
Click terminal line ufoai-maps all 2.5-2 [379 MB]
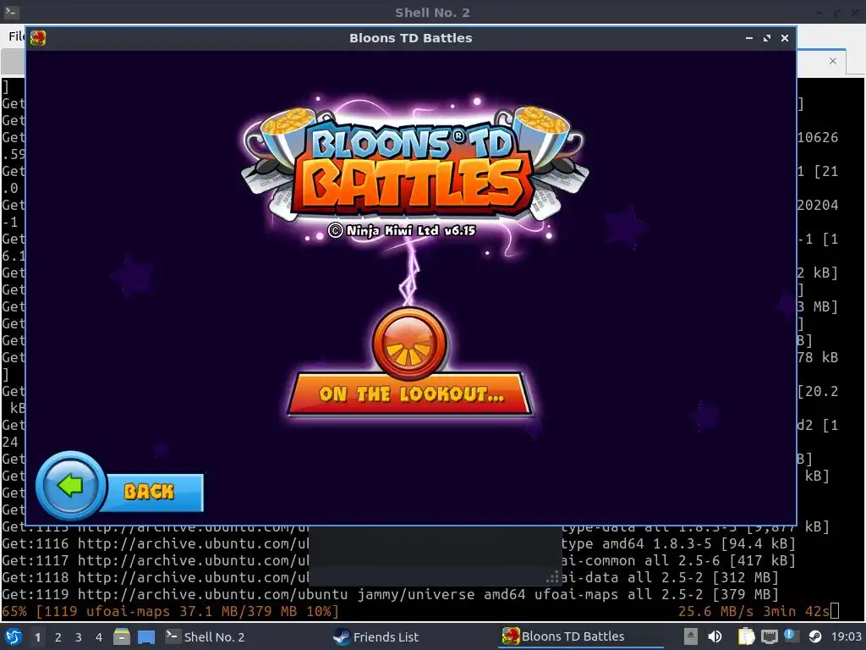[391, 595]
